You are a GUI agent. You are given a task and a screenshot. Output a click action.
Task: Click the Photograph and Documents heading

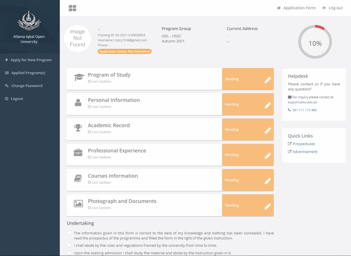(122, 201)
